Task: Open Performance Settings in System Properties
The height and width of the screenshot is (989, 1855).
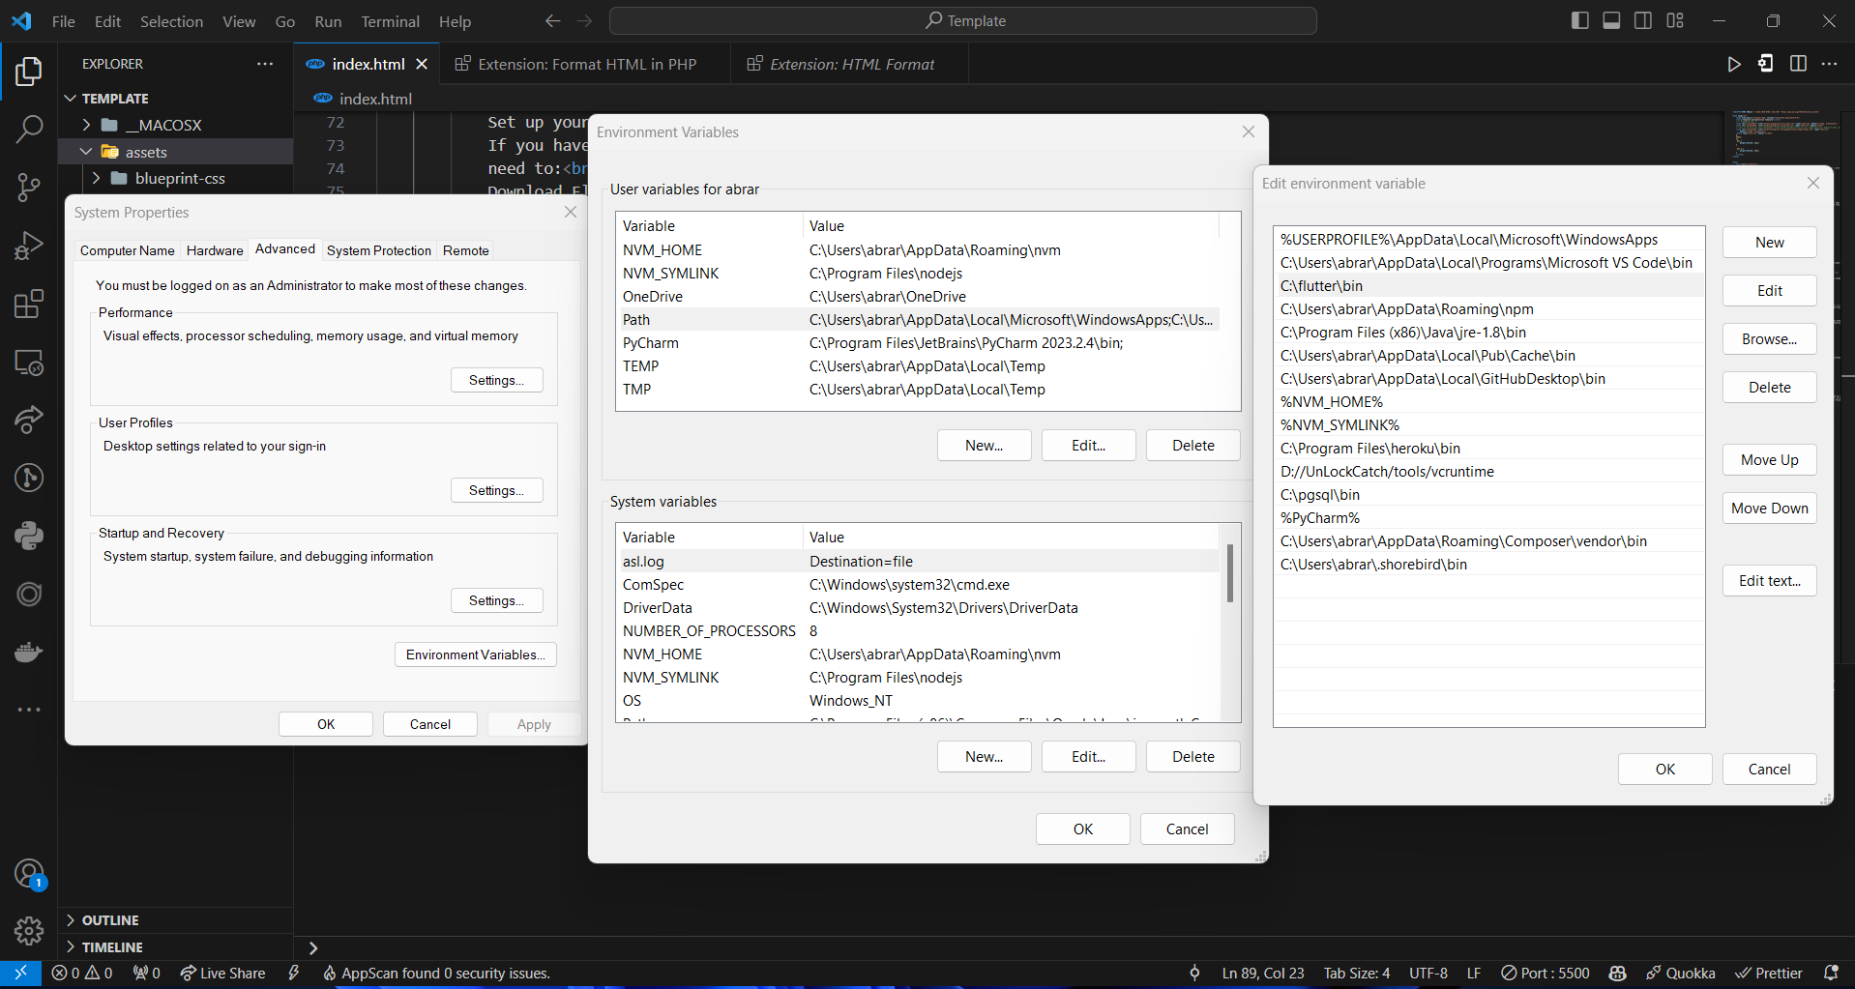Action: [x=497, y=380]
